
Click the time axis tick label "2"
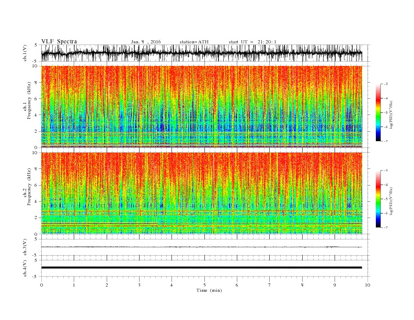point(107,285)
